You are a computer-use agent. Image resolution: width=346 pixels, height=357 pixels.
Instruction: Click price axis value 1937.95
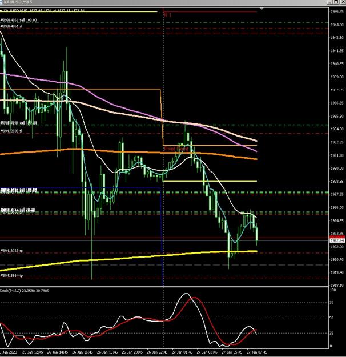click(337, 90)
